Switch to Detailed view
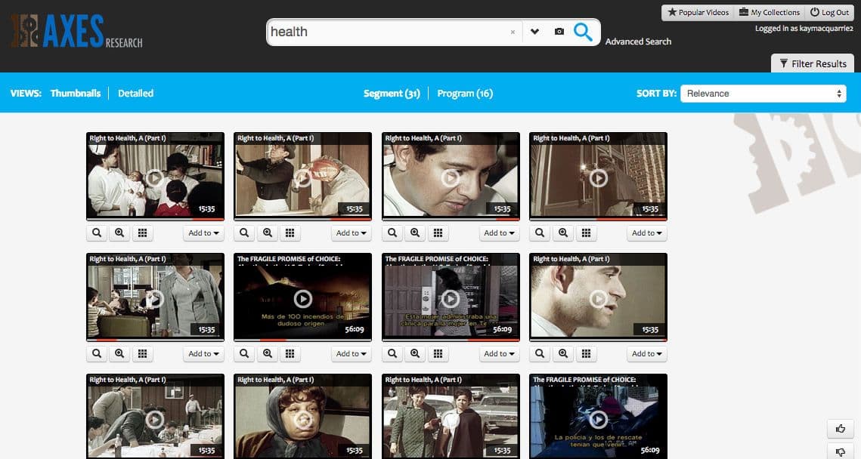This screenshot has width=861, height=459. (135, 93)
